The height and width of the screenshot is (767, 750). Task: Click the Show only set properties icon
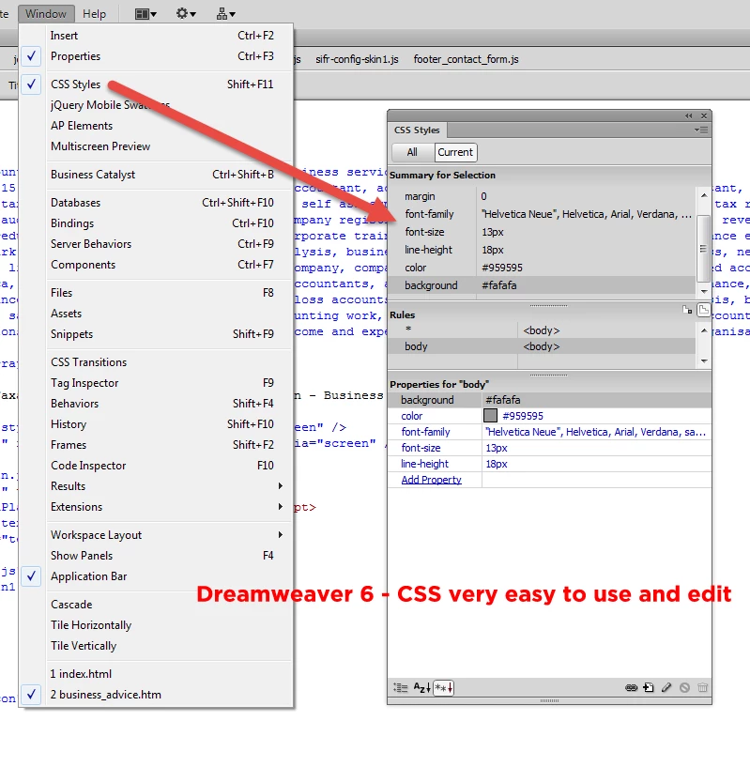click(444, 688)
